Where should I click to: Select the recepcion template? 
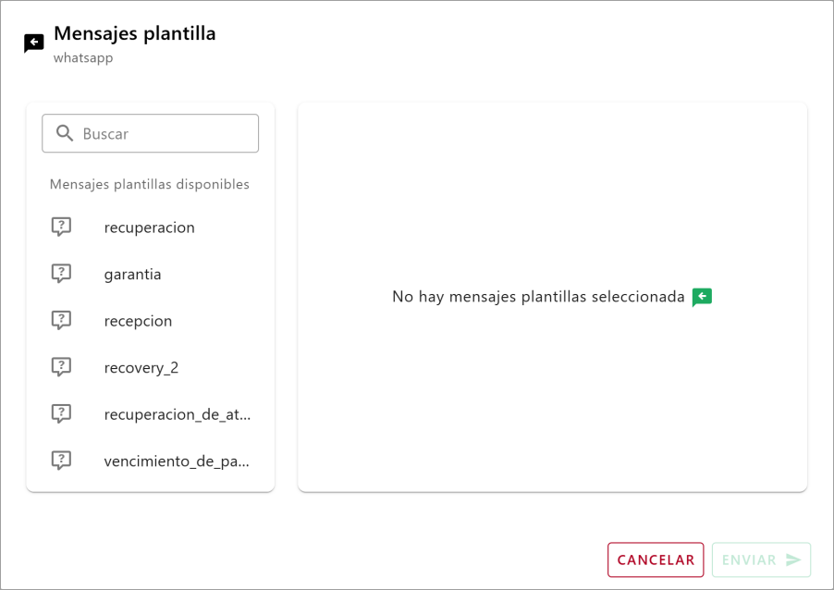point(138,320)
